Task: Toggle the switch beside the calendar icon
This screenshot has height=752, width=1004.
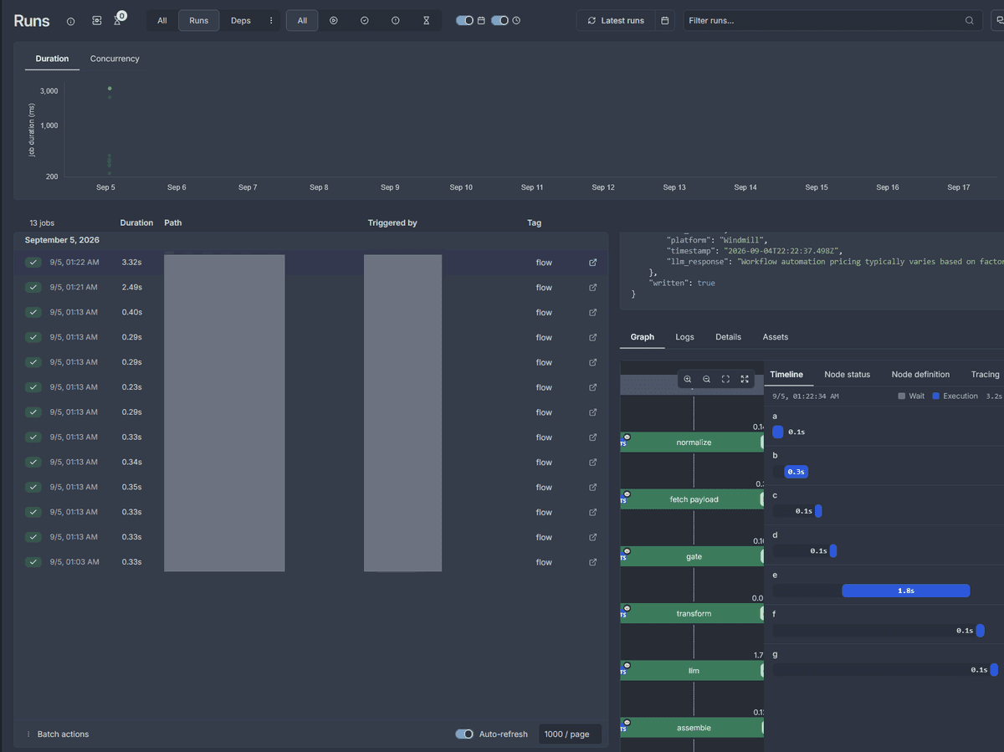Action: (x=464, y=20)
